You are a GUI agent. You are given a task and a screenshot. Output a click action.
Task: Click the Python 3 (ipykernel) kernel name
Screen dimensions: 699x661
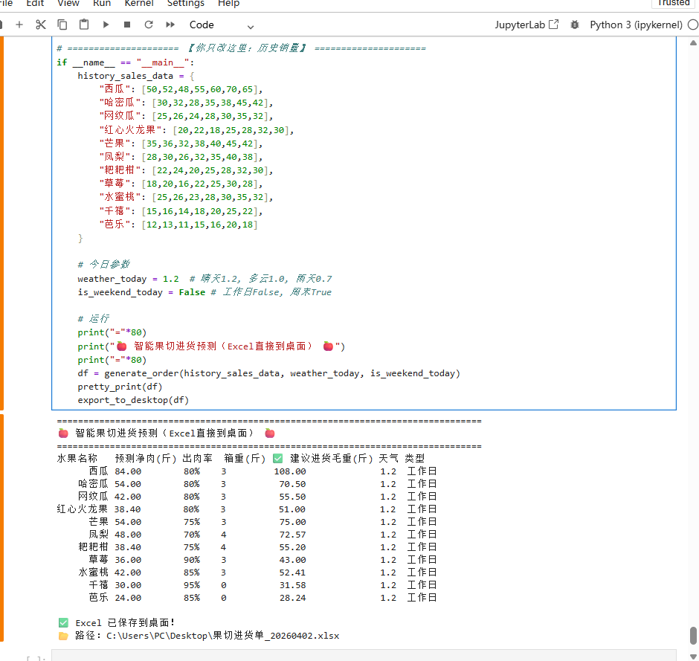635,25
